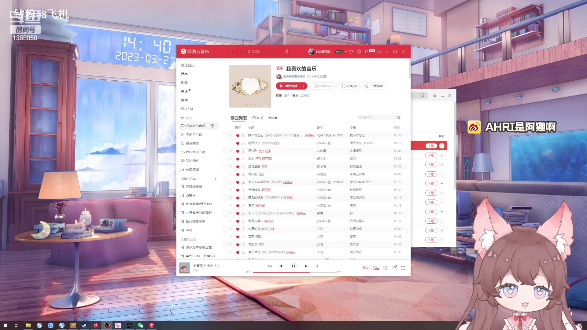Image resolution: width=587 pixels, height=330 pixels.
Task: Go back with the navigation left arrow
Action: (x=231, y=52)
